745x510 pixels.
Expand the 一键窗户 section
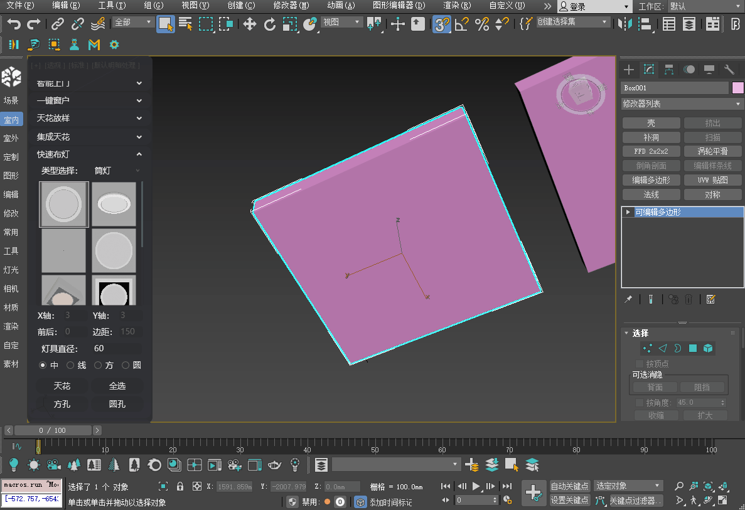coord(89,100)
